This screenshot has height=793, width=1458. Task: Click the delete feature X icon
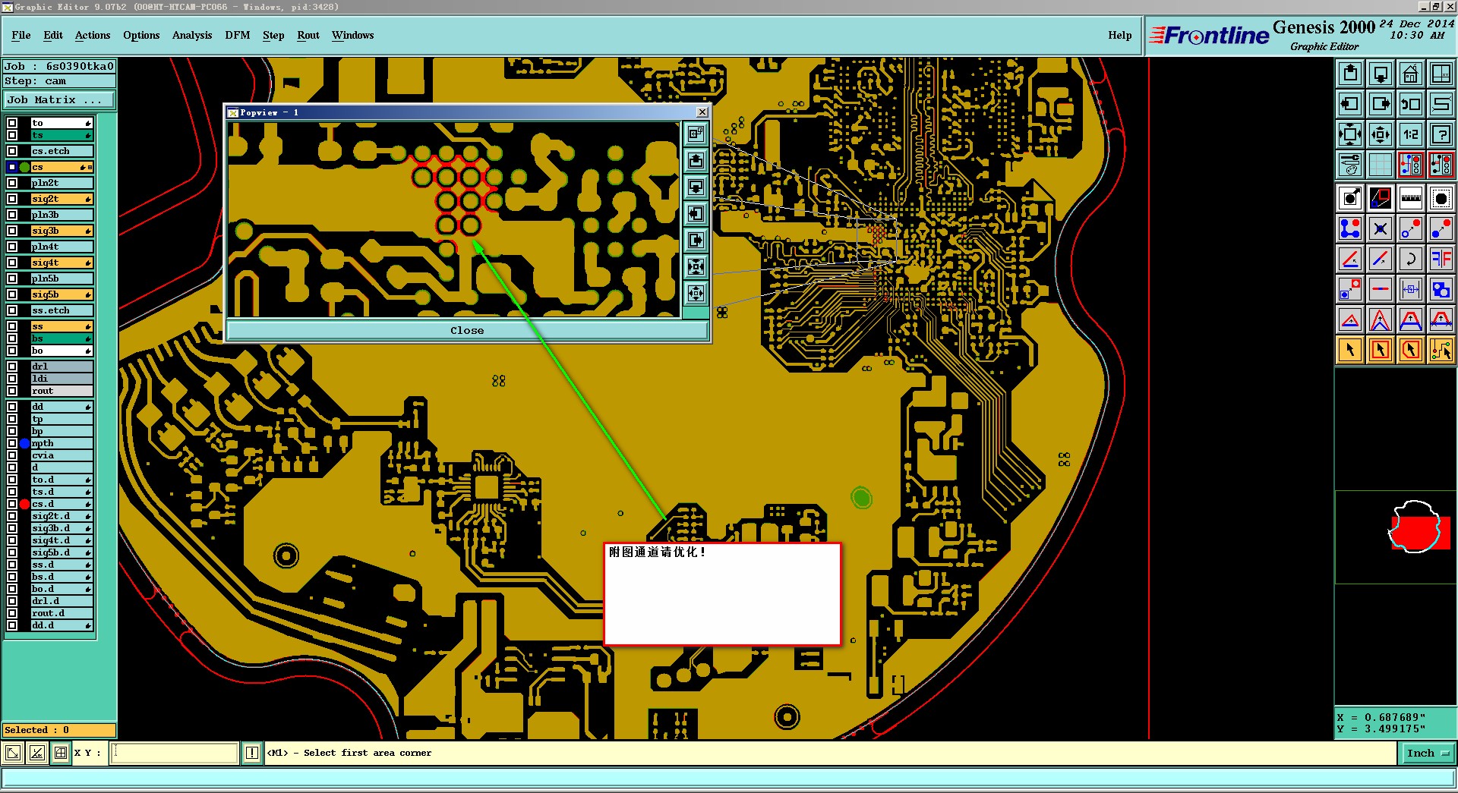(x=1381, y=228)
